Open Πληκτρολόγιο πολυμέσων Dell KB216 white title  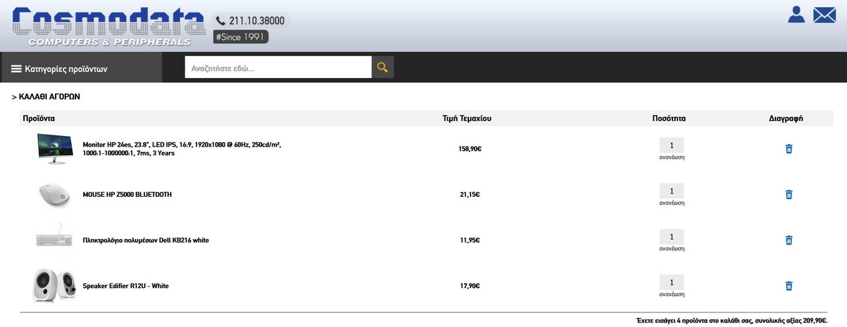tap(146, 240)
